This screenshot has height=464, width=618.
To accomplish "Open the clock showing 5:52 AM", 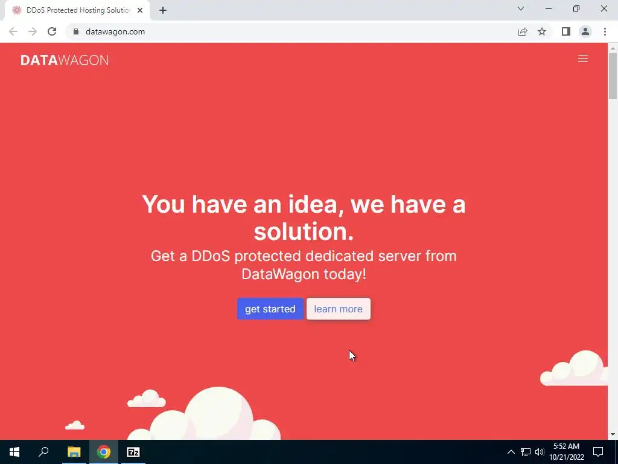I will [x=566, y=452].
